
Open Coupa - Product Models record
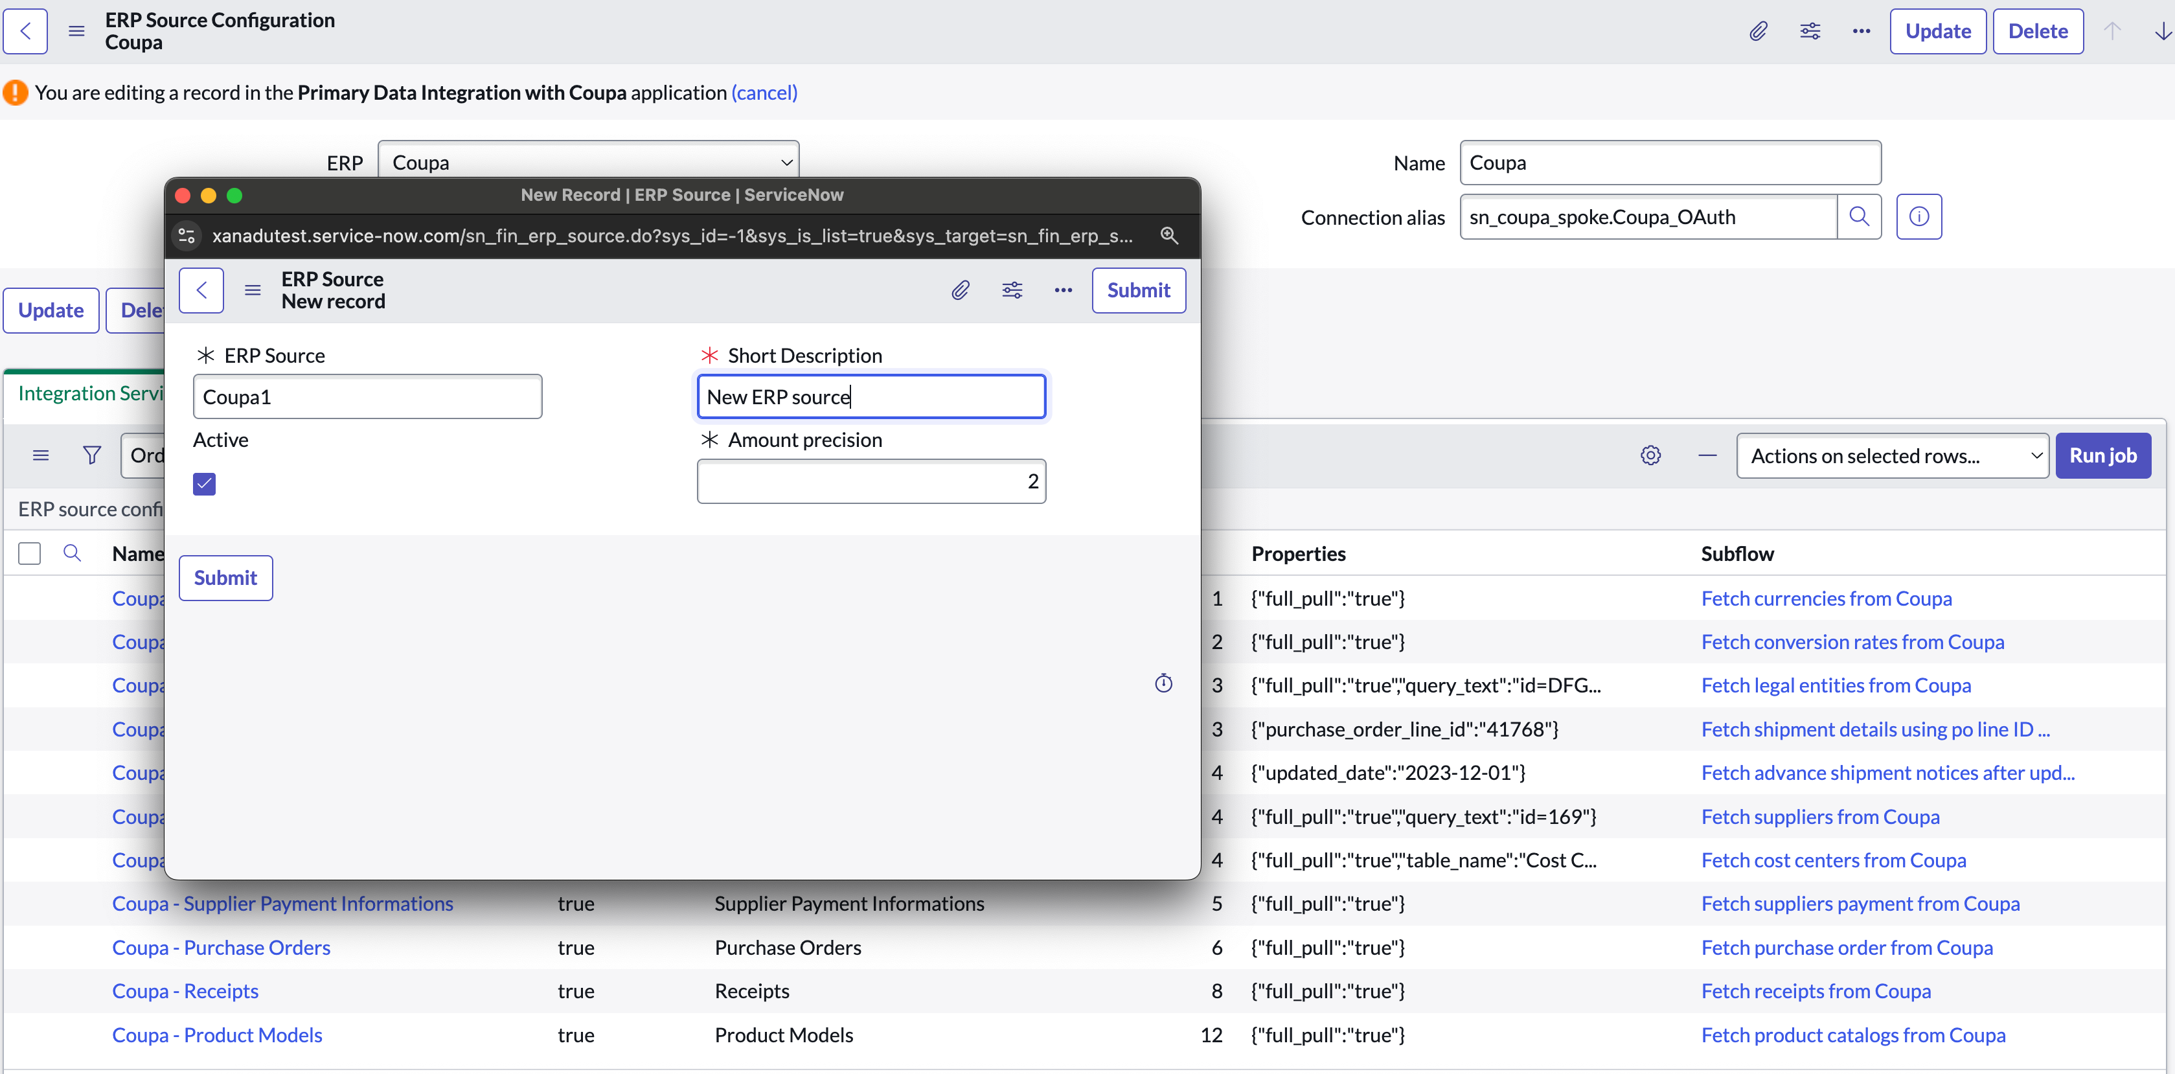(217, 1035)
